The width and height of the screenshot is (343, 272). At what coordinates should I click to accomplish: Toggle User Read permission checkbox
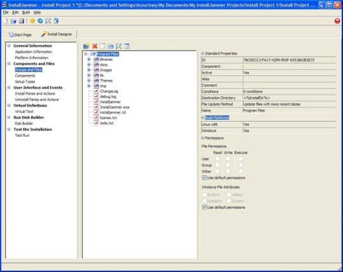pos(217,159)
